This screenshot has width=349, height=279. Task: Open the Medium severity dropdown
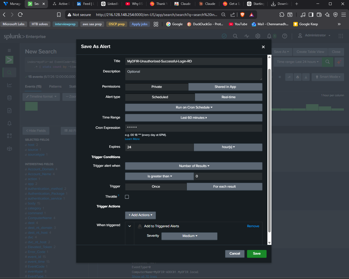(189, 236)
